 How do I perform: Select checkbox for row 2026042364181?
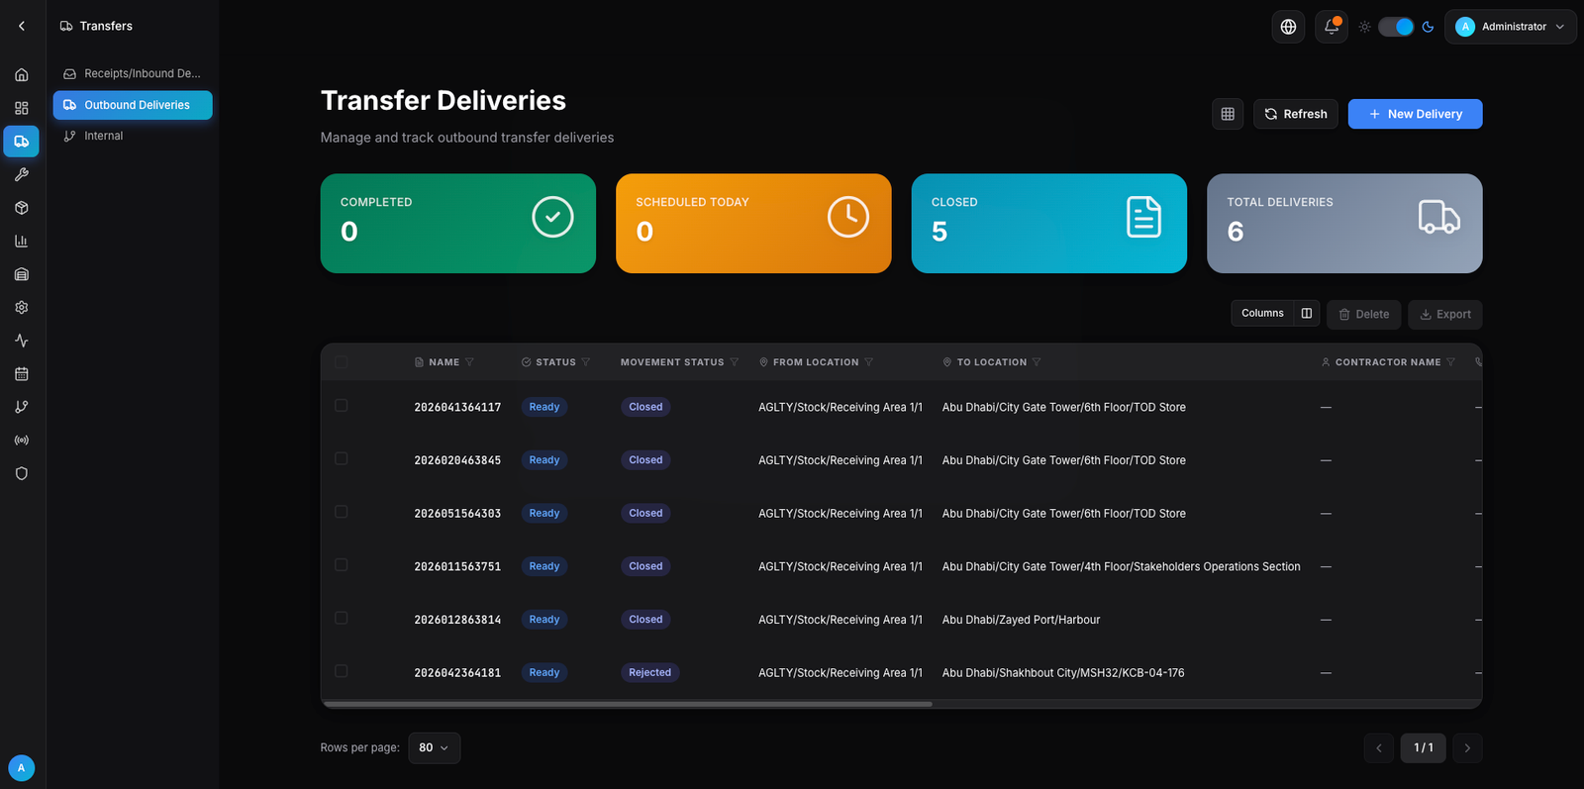click(x=342, y=671)
